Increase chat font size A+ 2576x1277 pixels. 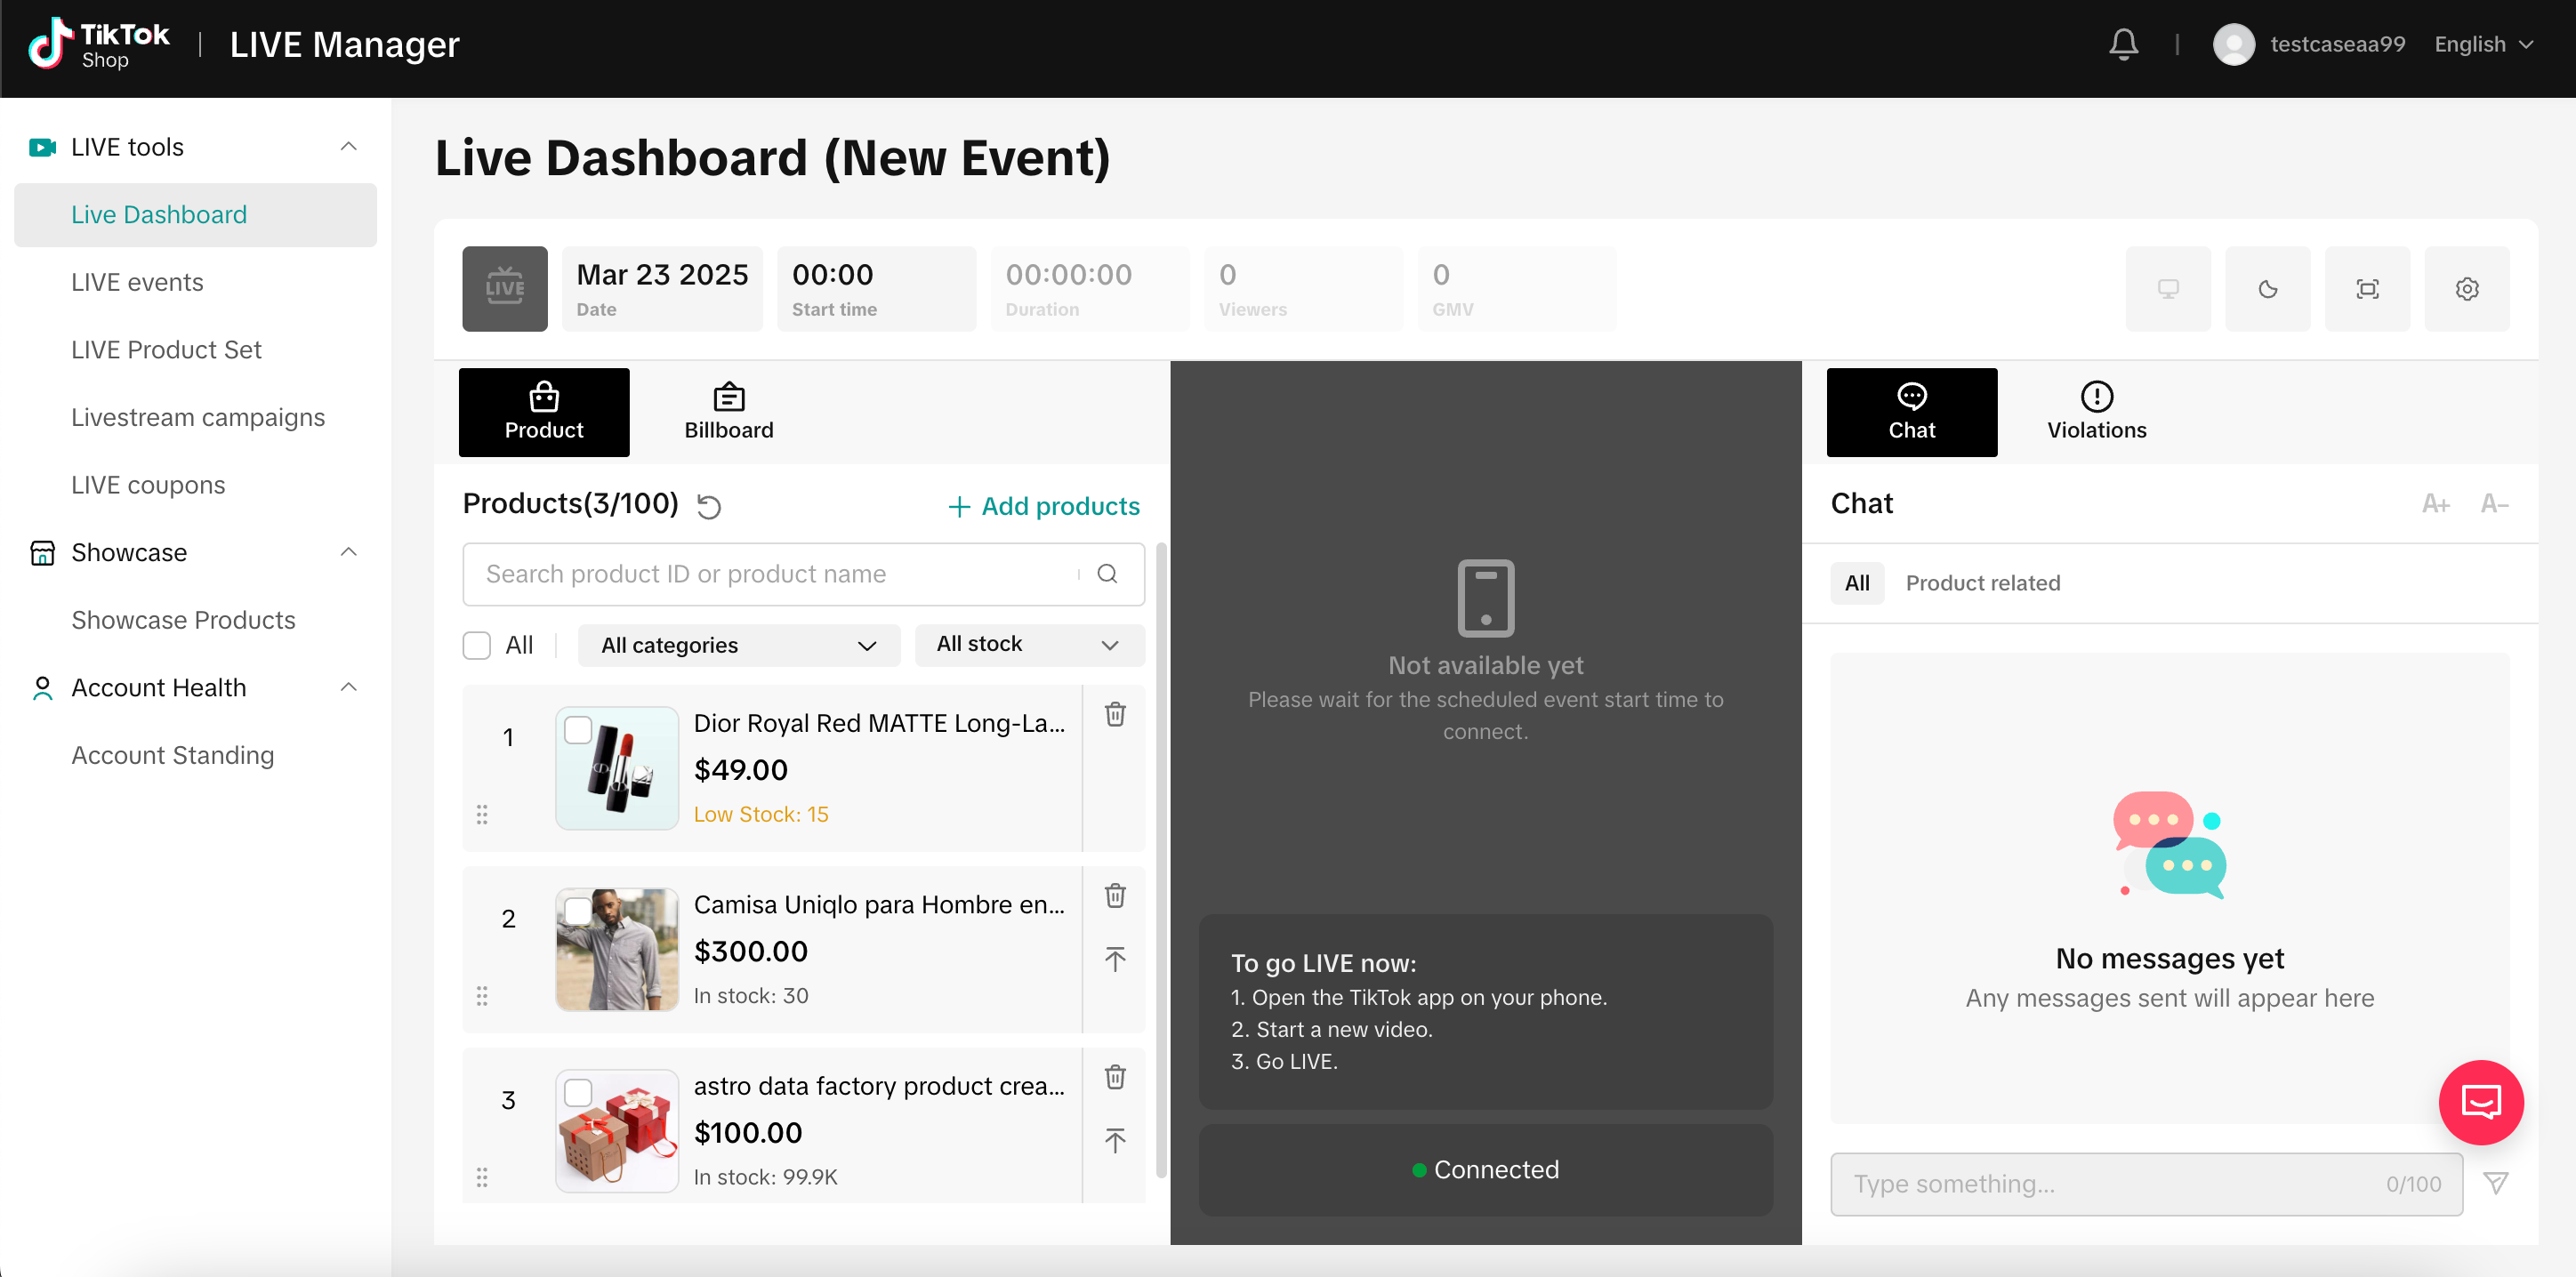[2436, 504]
